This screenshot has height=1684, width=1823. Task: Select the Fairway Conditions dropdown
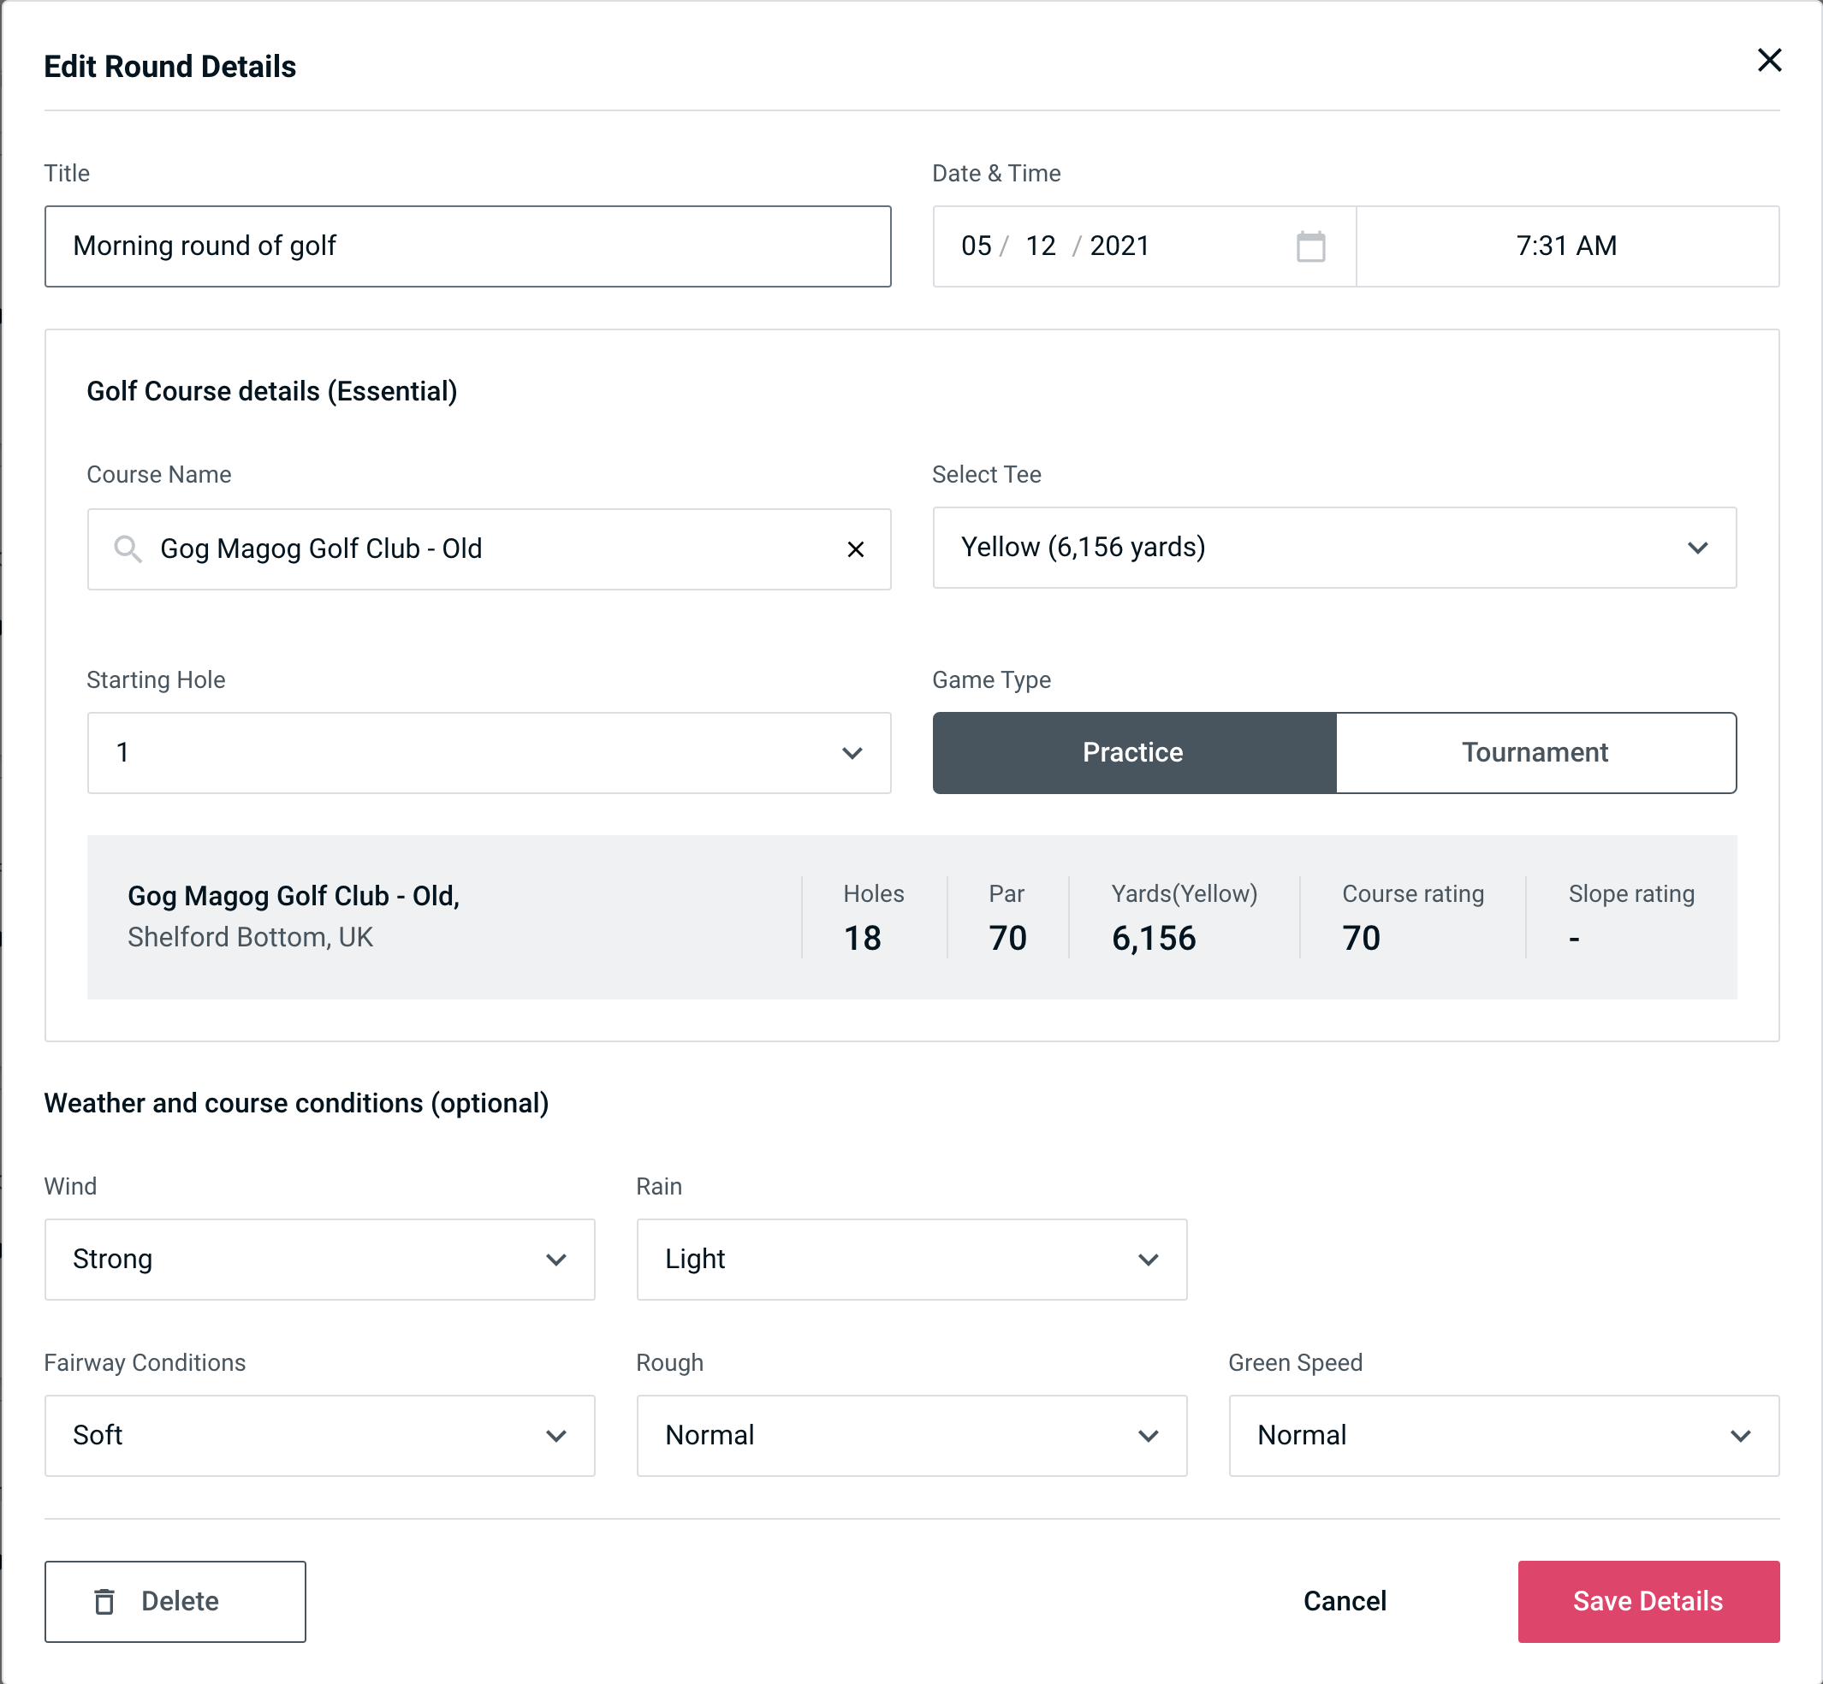[318, 1433]
